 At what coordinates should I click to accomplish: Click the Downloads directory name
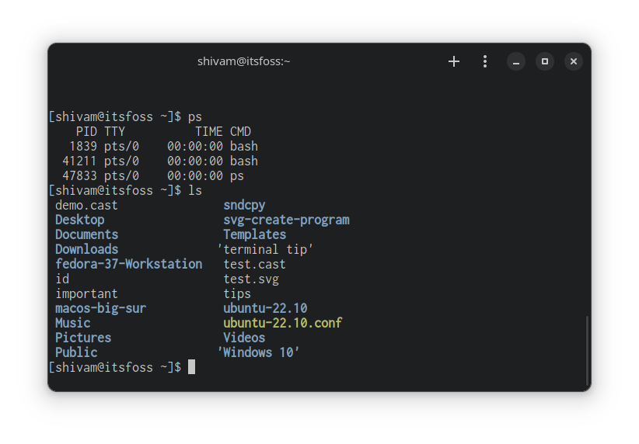[86, 249]
